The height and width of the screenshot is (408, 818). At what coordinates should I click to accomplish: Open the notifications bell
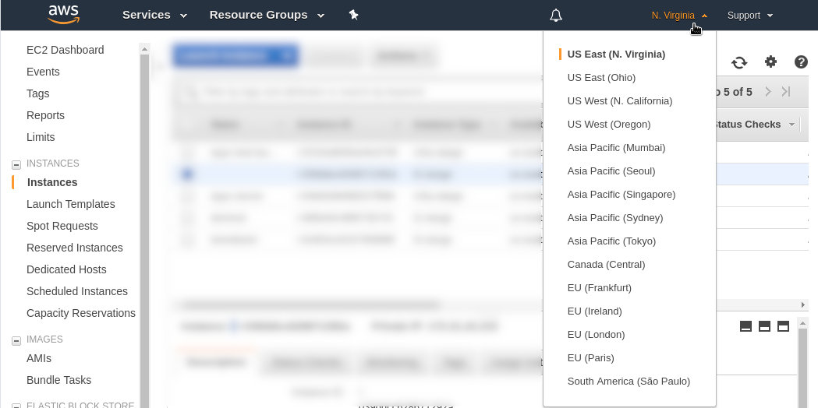[x=555, y=15]
